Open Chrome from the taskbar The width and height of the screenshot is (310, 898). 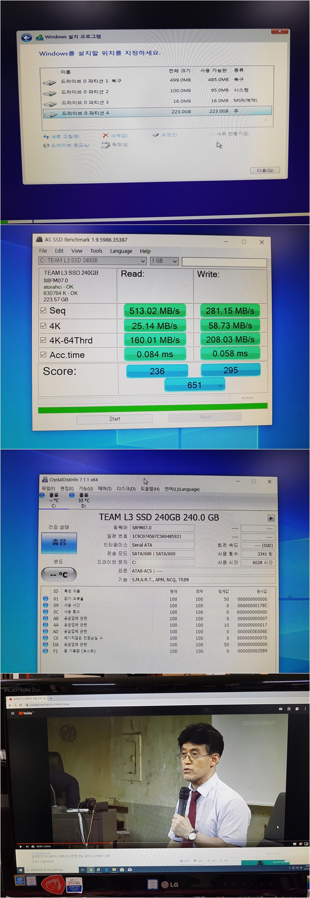(91, 870)
